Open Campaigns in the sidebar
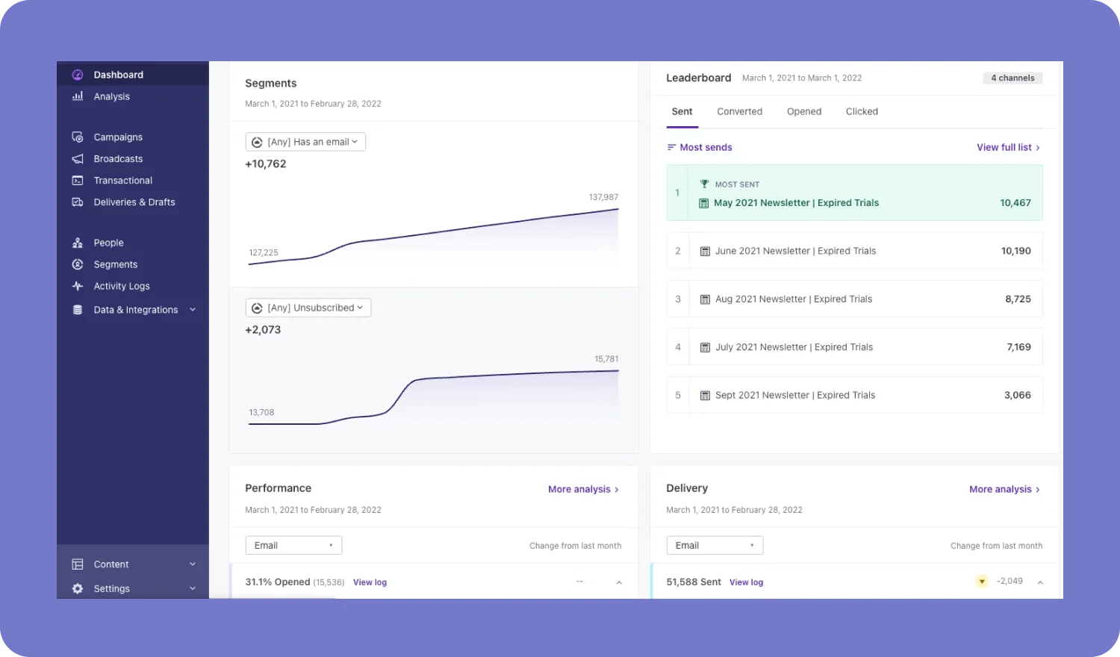 pyautogui.click(x=133, y=137)
